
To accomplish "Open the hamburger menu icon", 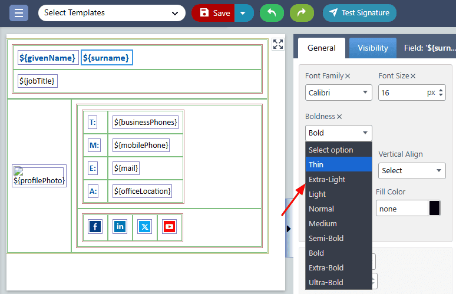I will pyautogui.click(x=18, y=13).
